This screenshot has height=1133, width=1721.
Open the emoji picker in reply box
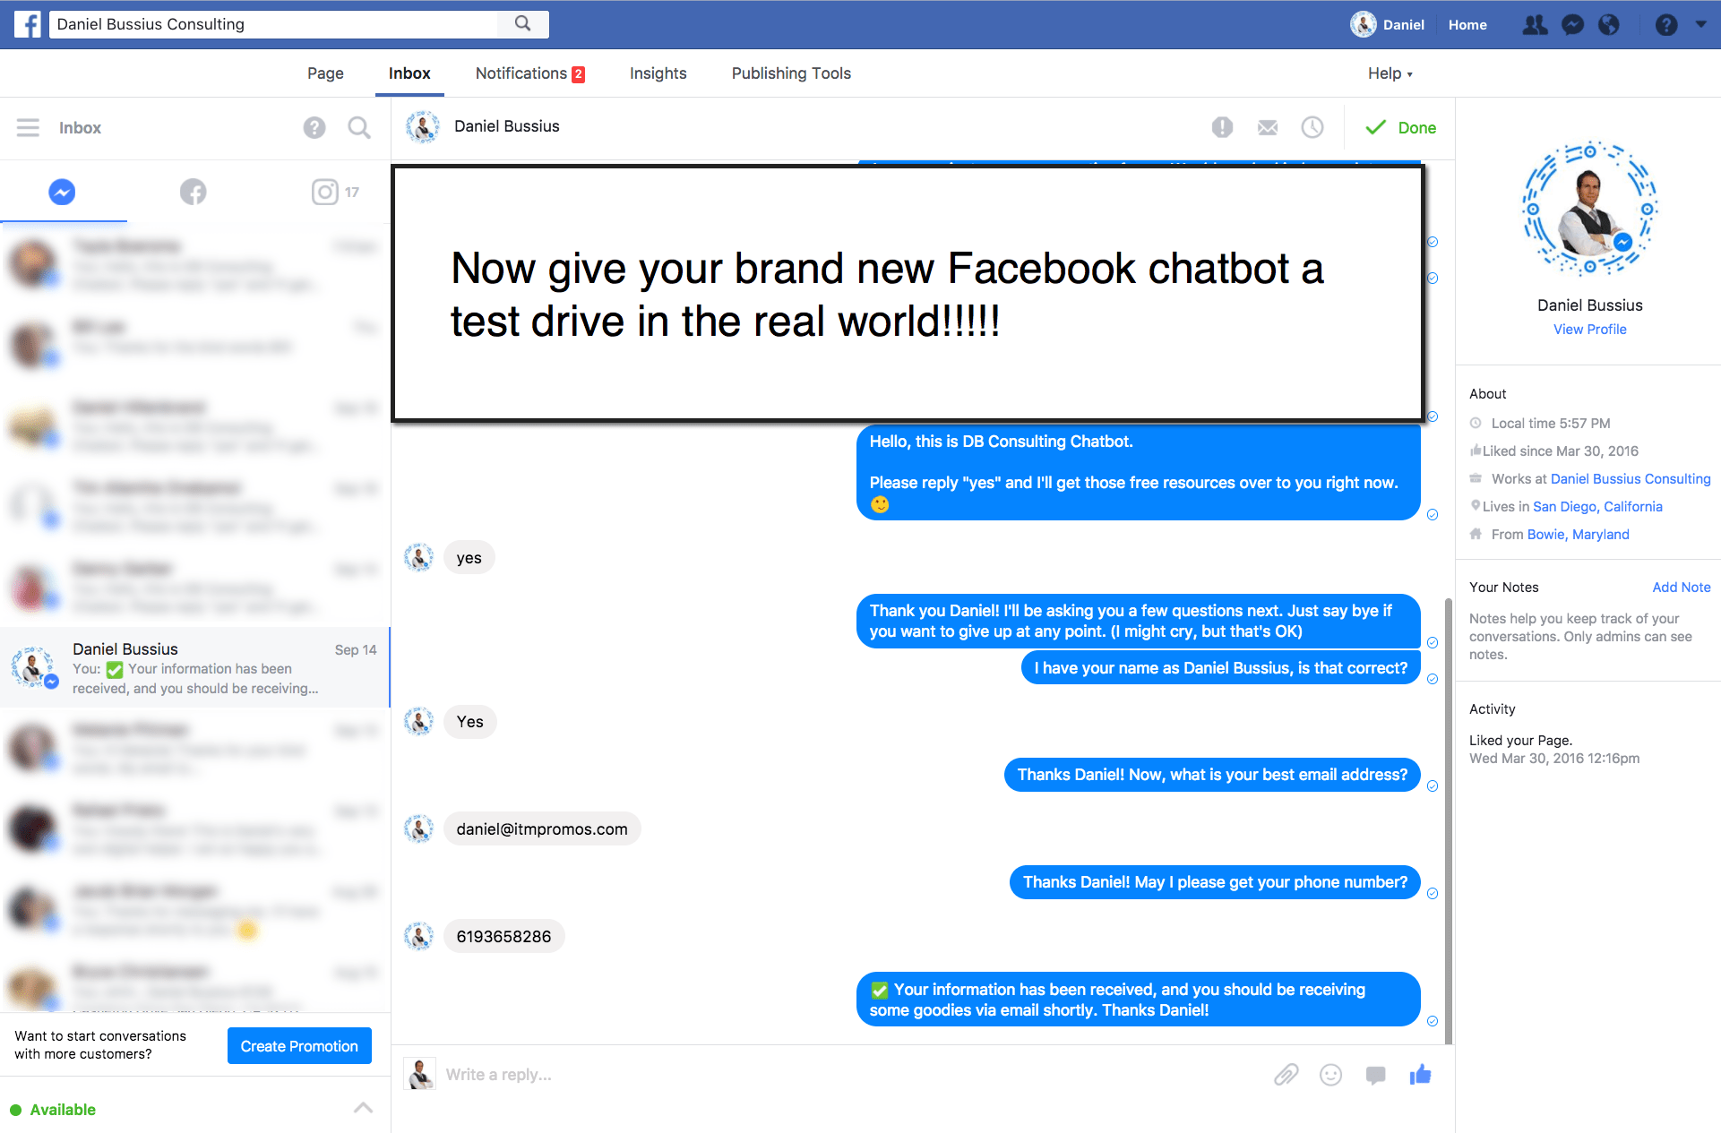1330,1075
